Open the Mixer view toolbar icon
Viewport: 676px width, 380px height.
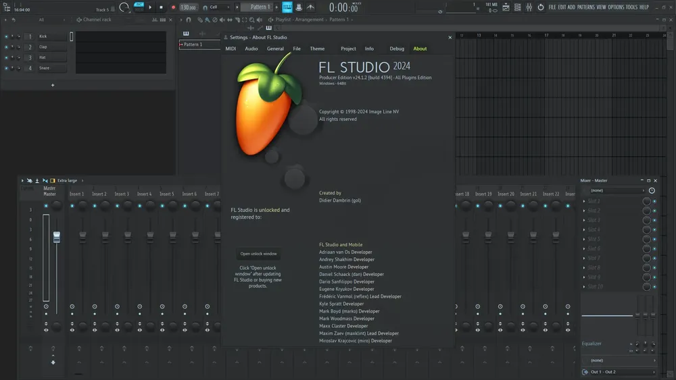point(529,7)
